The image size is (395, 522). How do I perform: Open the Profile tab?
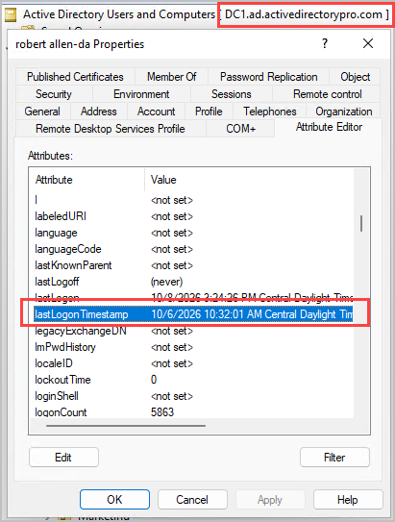[x=209, y=112]
